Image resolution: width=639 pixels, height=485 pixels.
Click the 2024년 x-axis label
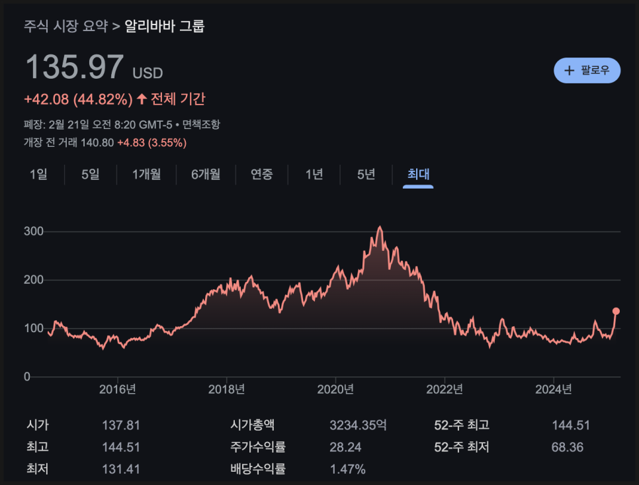pos(554,390)
